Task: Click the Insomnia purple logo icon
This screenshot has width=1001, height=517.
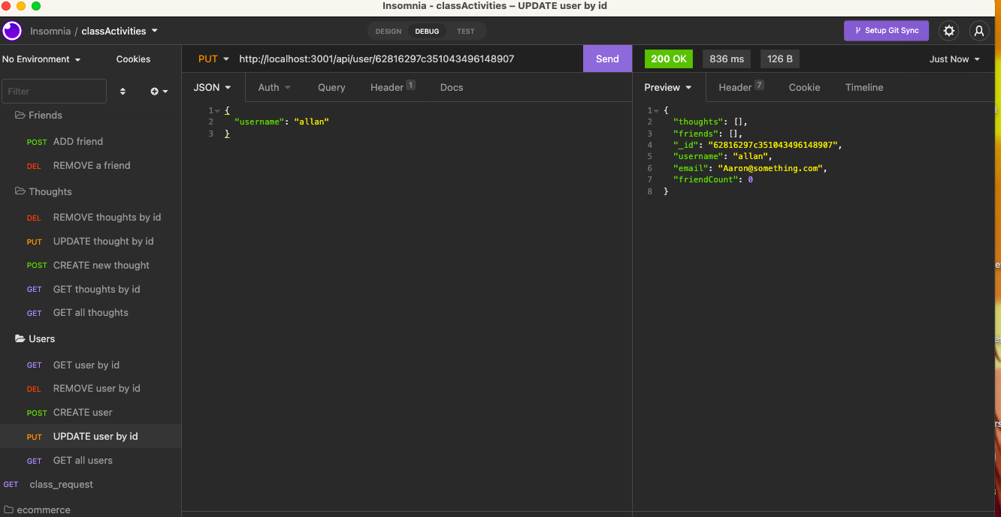Action: point(12,31)
